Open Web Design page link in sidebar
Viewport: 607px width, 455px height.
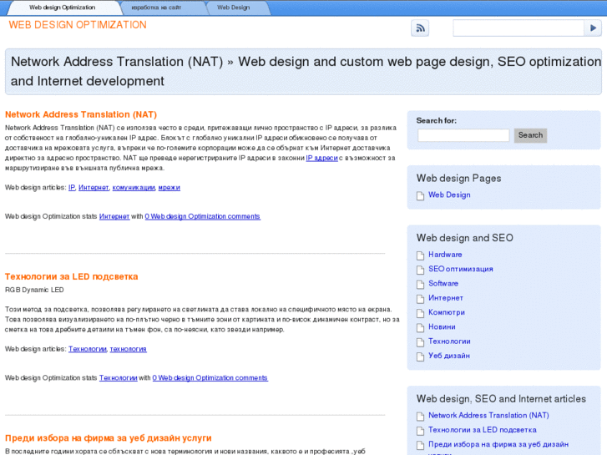tap(449, 195)
